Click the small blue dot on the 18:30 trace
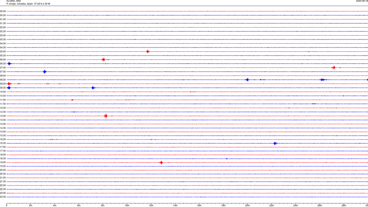Screen dimensions: 368x207 (227, 159)
